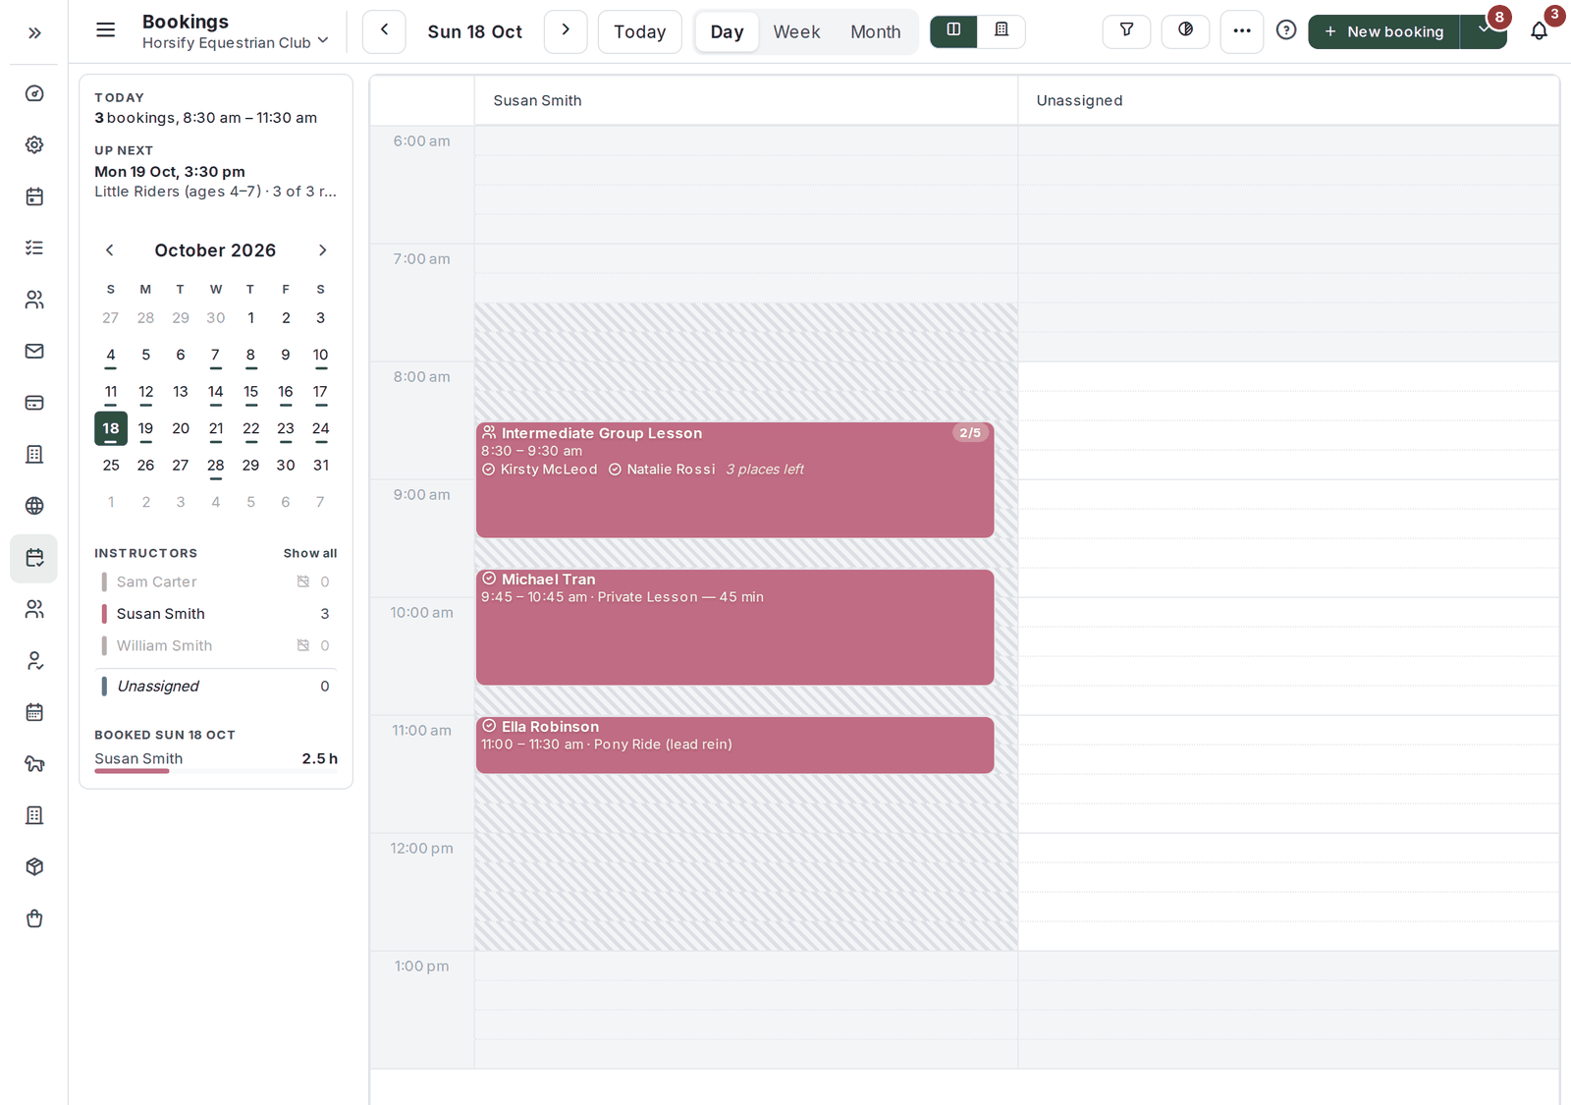Screen dimensions: 1571x1105
Task: Open the person-with-checkmark icon in sidebar
Action: click(x=34, y=661)
